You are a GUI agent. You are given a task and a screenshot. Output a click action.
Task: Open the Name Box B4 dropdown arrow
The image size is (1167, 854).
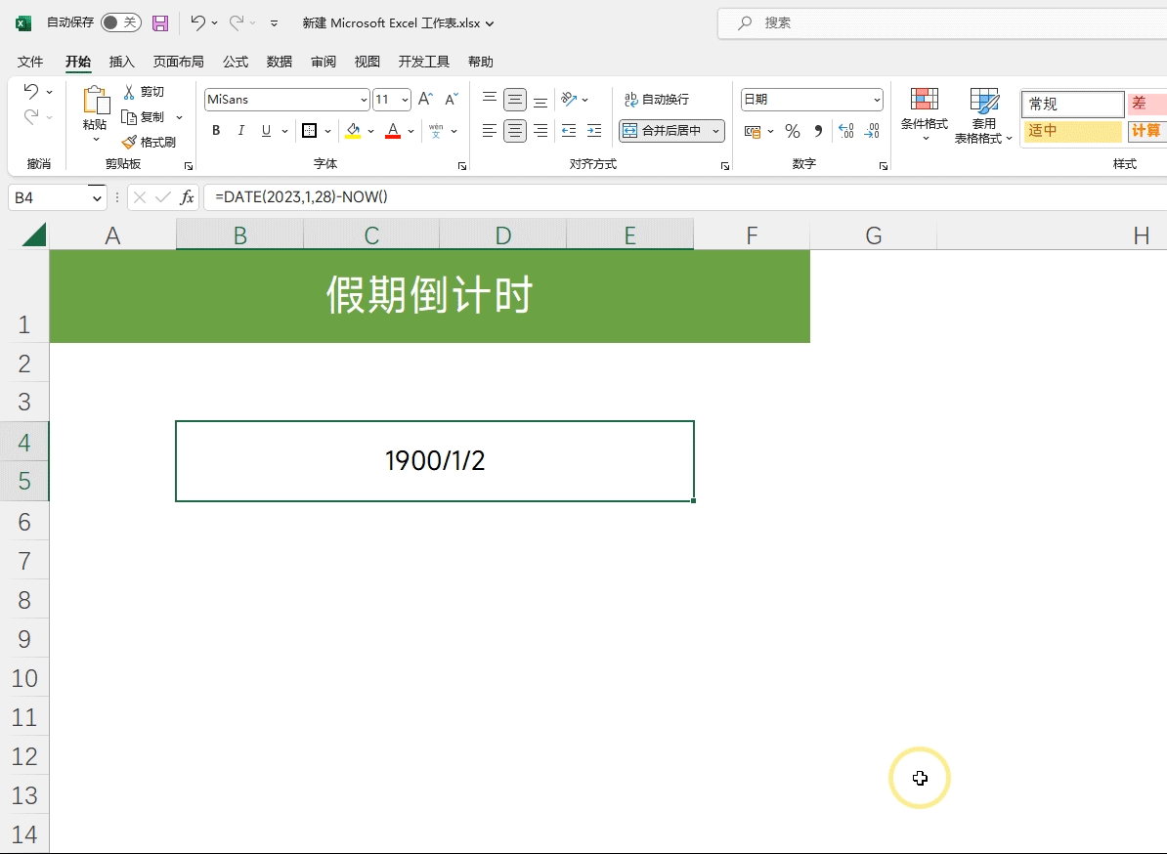click(96, 198)
